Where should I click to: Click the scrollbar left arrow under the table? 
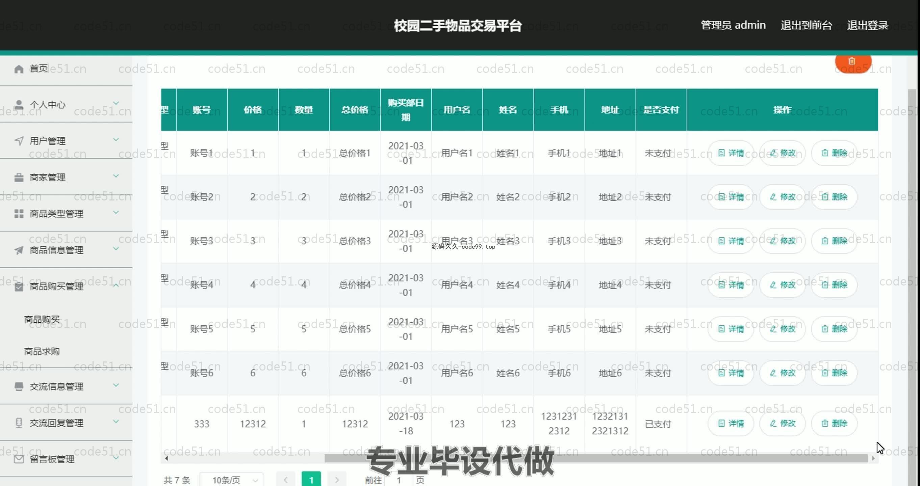pos(166,458)
